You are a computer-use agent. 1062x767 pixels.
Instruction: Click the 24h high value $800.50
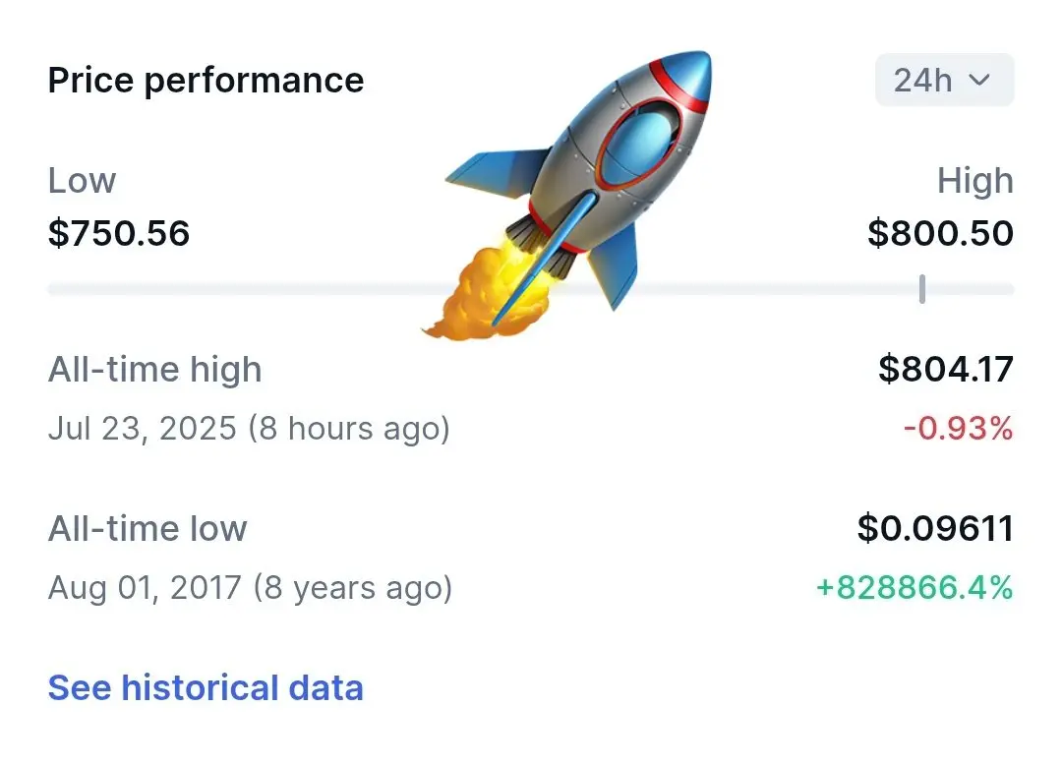coord(941,233)
